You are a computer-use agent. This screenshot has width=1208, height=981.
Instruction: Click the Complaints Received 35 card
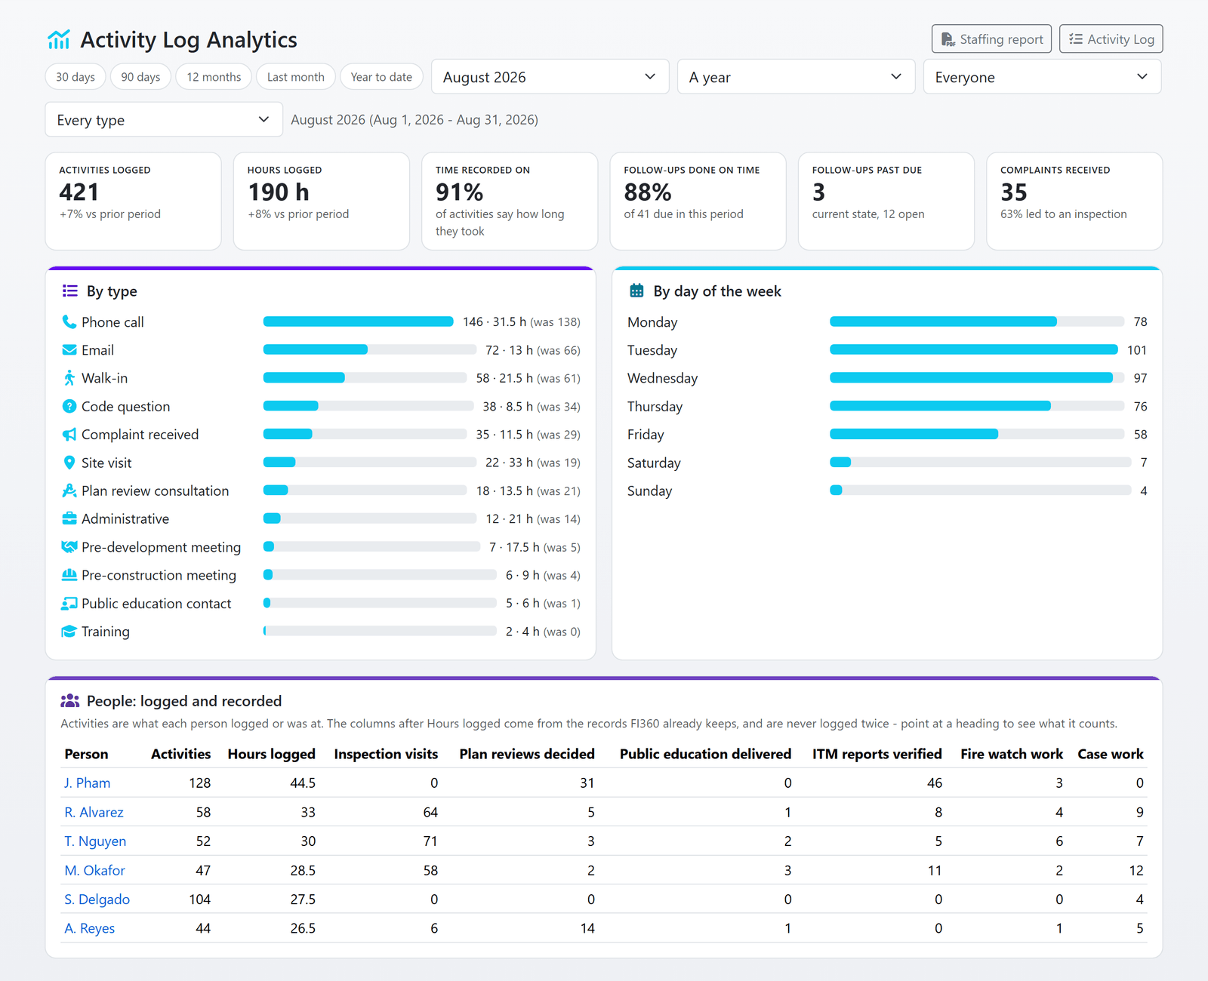click(x=1074, y=201)
